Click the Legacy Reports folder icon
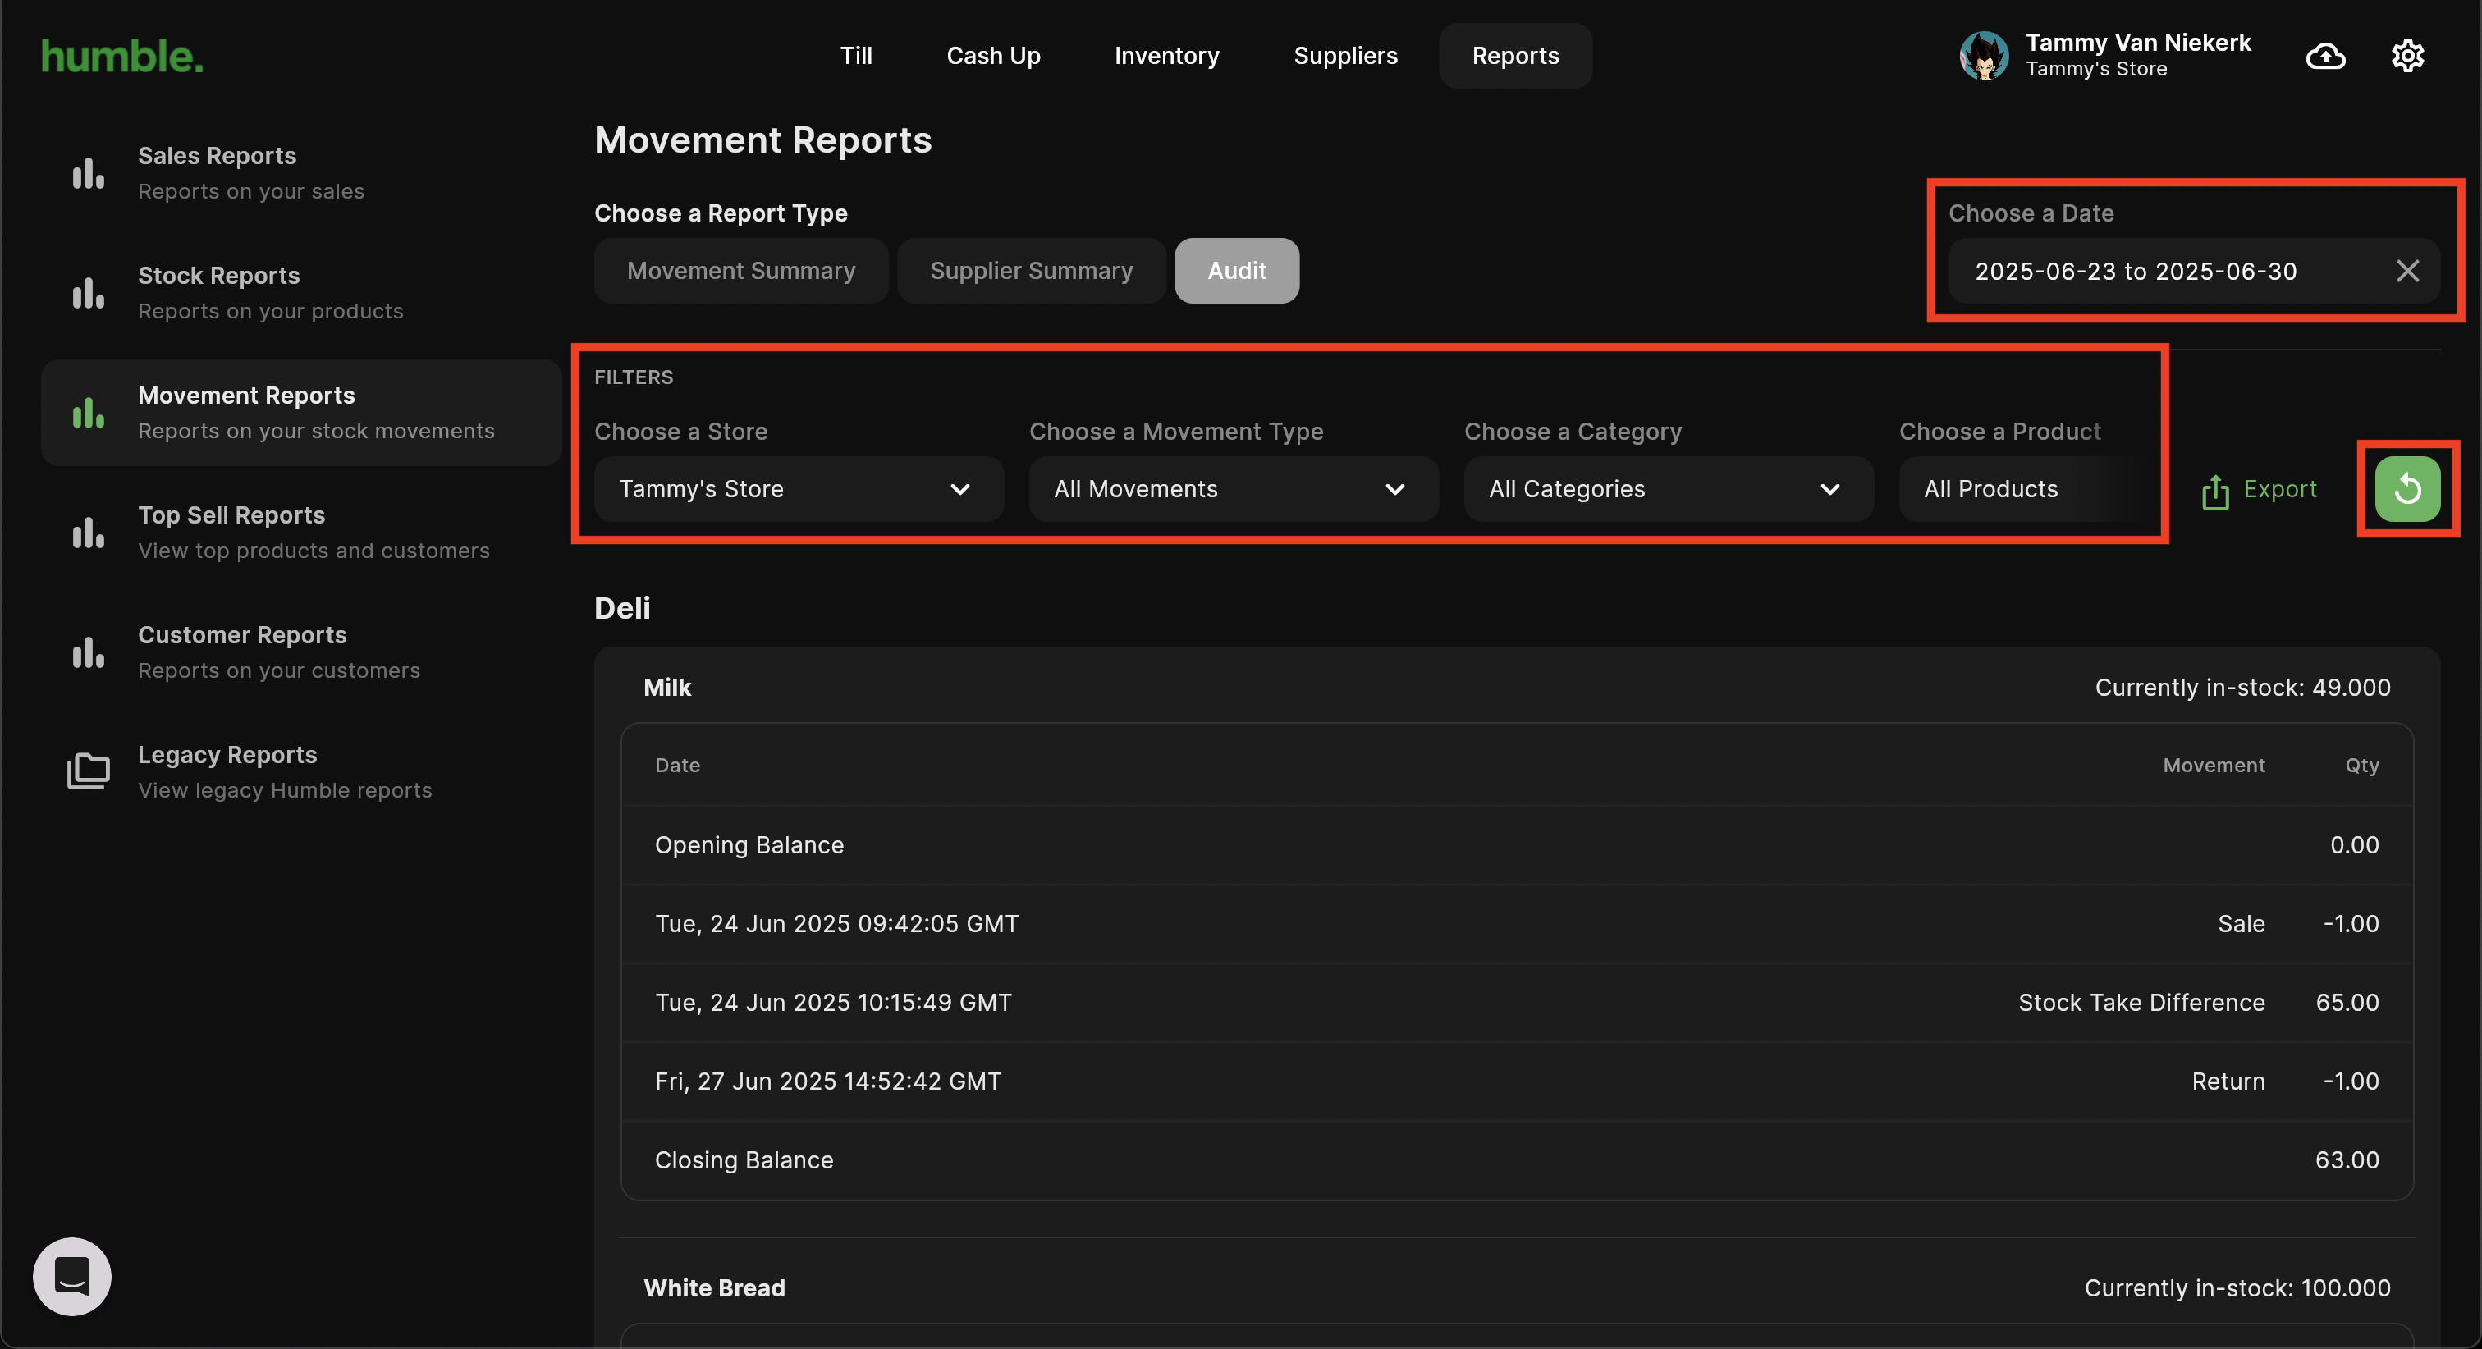Image resolution: width=2482 pixels, height=1349 pixels. [88, 772]
